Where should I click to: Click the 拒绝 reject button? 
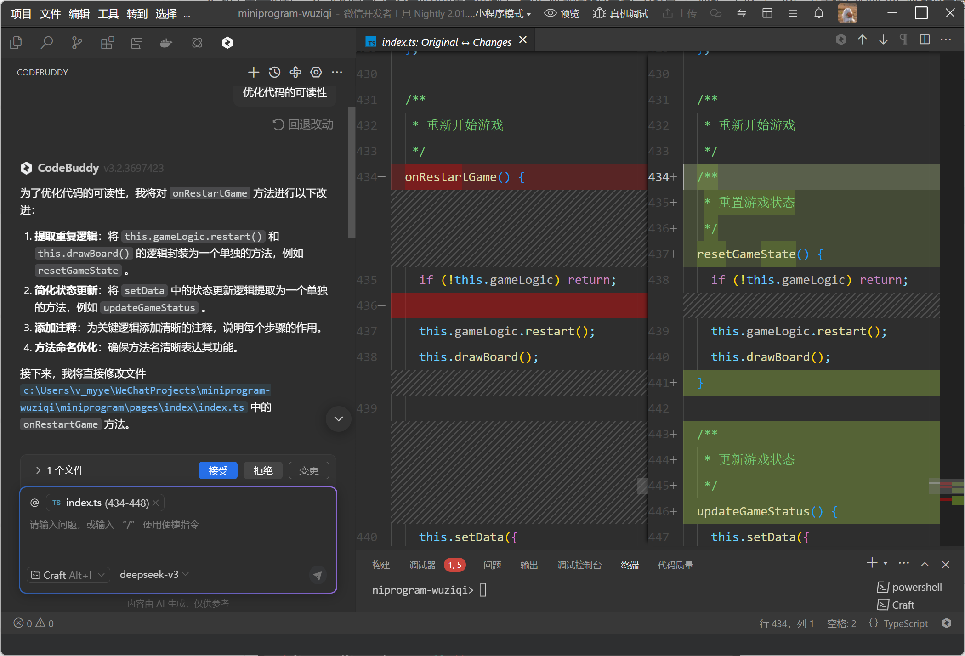coord(263,470)
